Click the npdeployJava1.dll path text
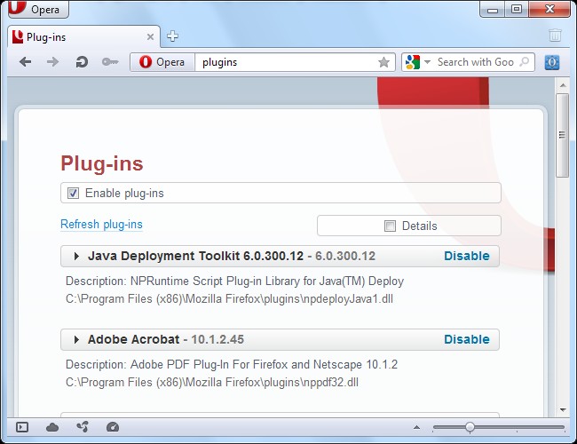 (x=229, y=298)
